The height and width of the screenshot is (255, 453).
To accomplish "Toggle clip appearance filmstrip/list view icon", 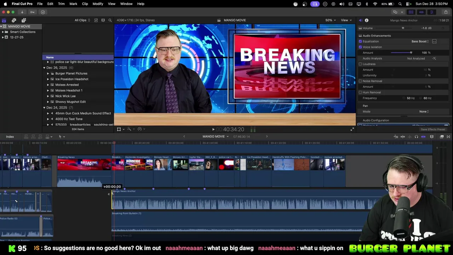I will pos(96,20).
